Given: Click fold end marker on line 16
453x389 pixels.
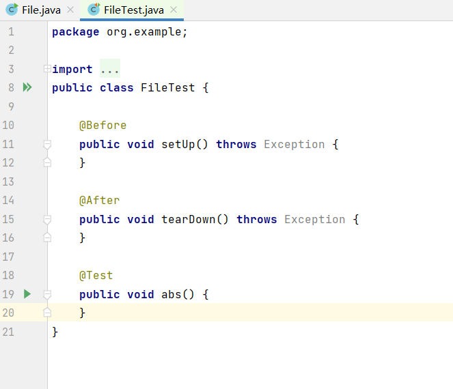Looking at the screenshot, I should [x=47, y=237].
